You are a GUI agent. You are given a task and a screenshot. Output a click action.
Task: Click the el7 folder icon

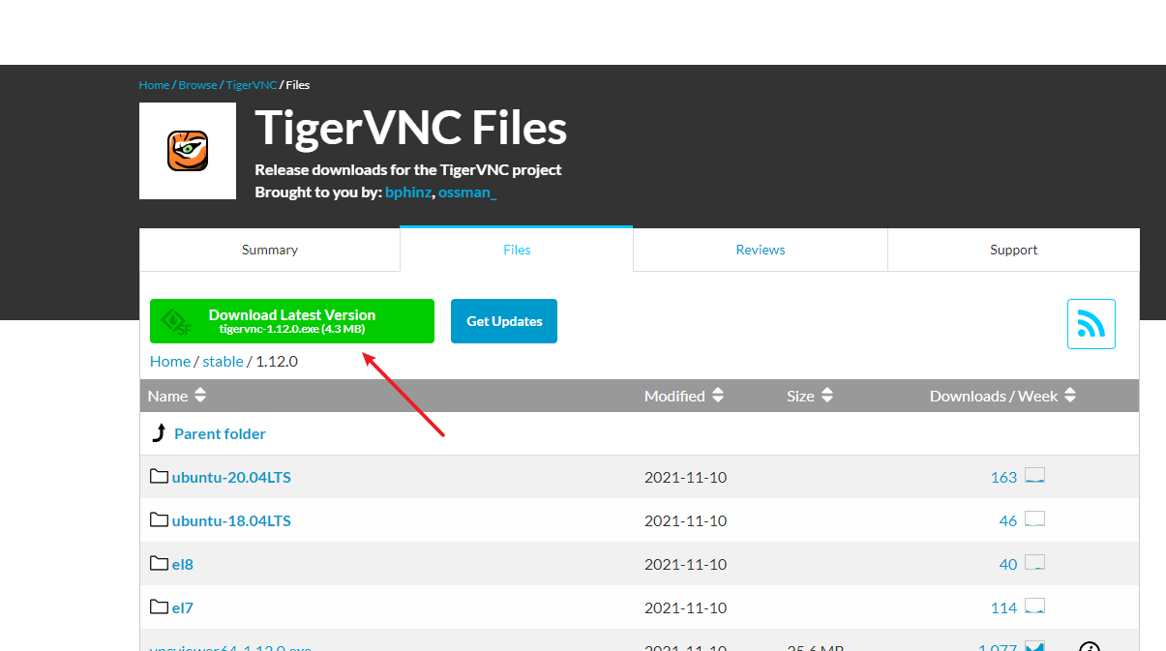pyautogui.click(x=160, y=607)
